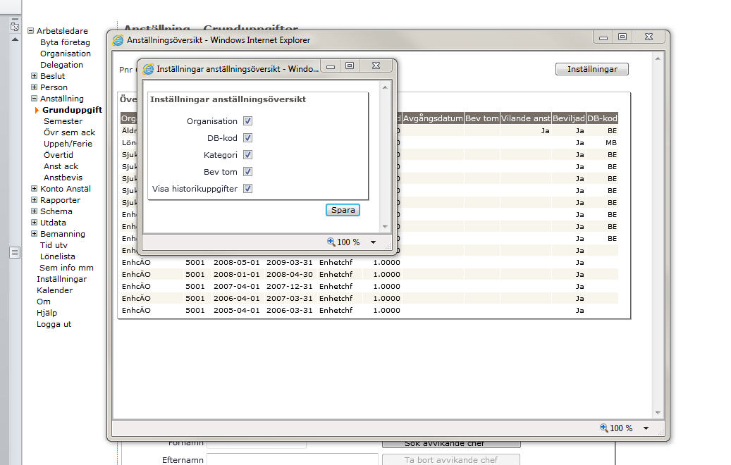Click Internet Explorer icon of Anställningsöversikt title
Image resolution: width=731 pixels, height=465 pixels.
coord(118,40)
